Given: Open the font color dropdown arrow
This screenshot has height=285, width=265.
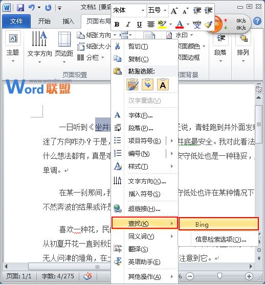Looking at the screenshot, I should click(x=188, y=24).
